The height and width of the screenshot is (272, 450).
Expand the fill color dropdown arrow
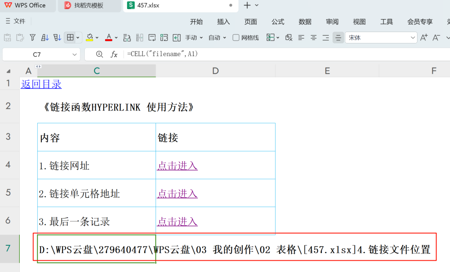pos(97,38)
